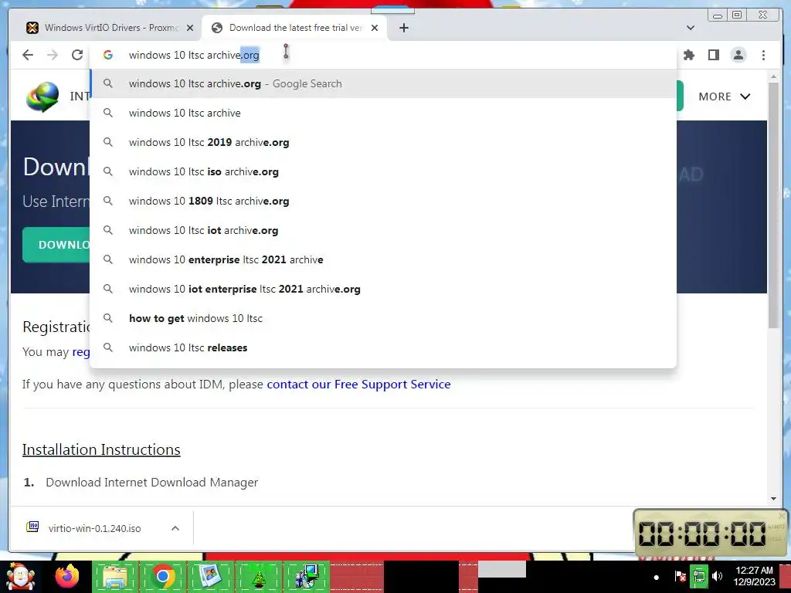Screen dimensions: 791x593
Task: Click the Google icon in address bar
Action: pos(108,55)
